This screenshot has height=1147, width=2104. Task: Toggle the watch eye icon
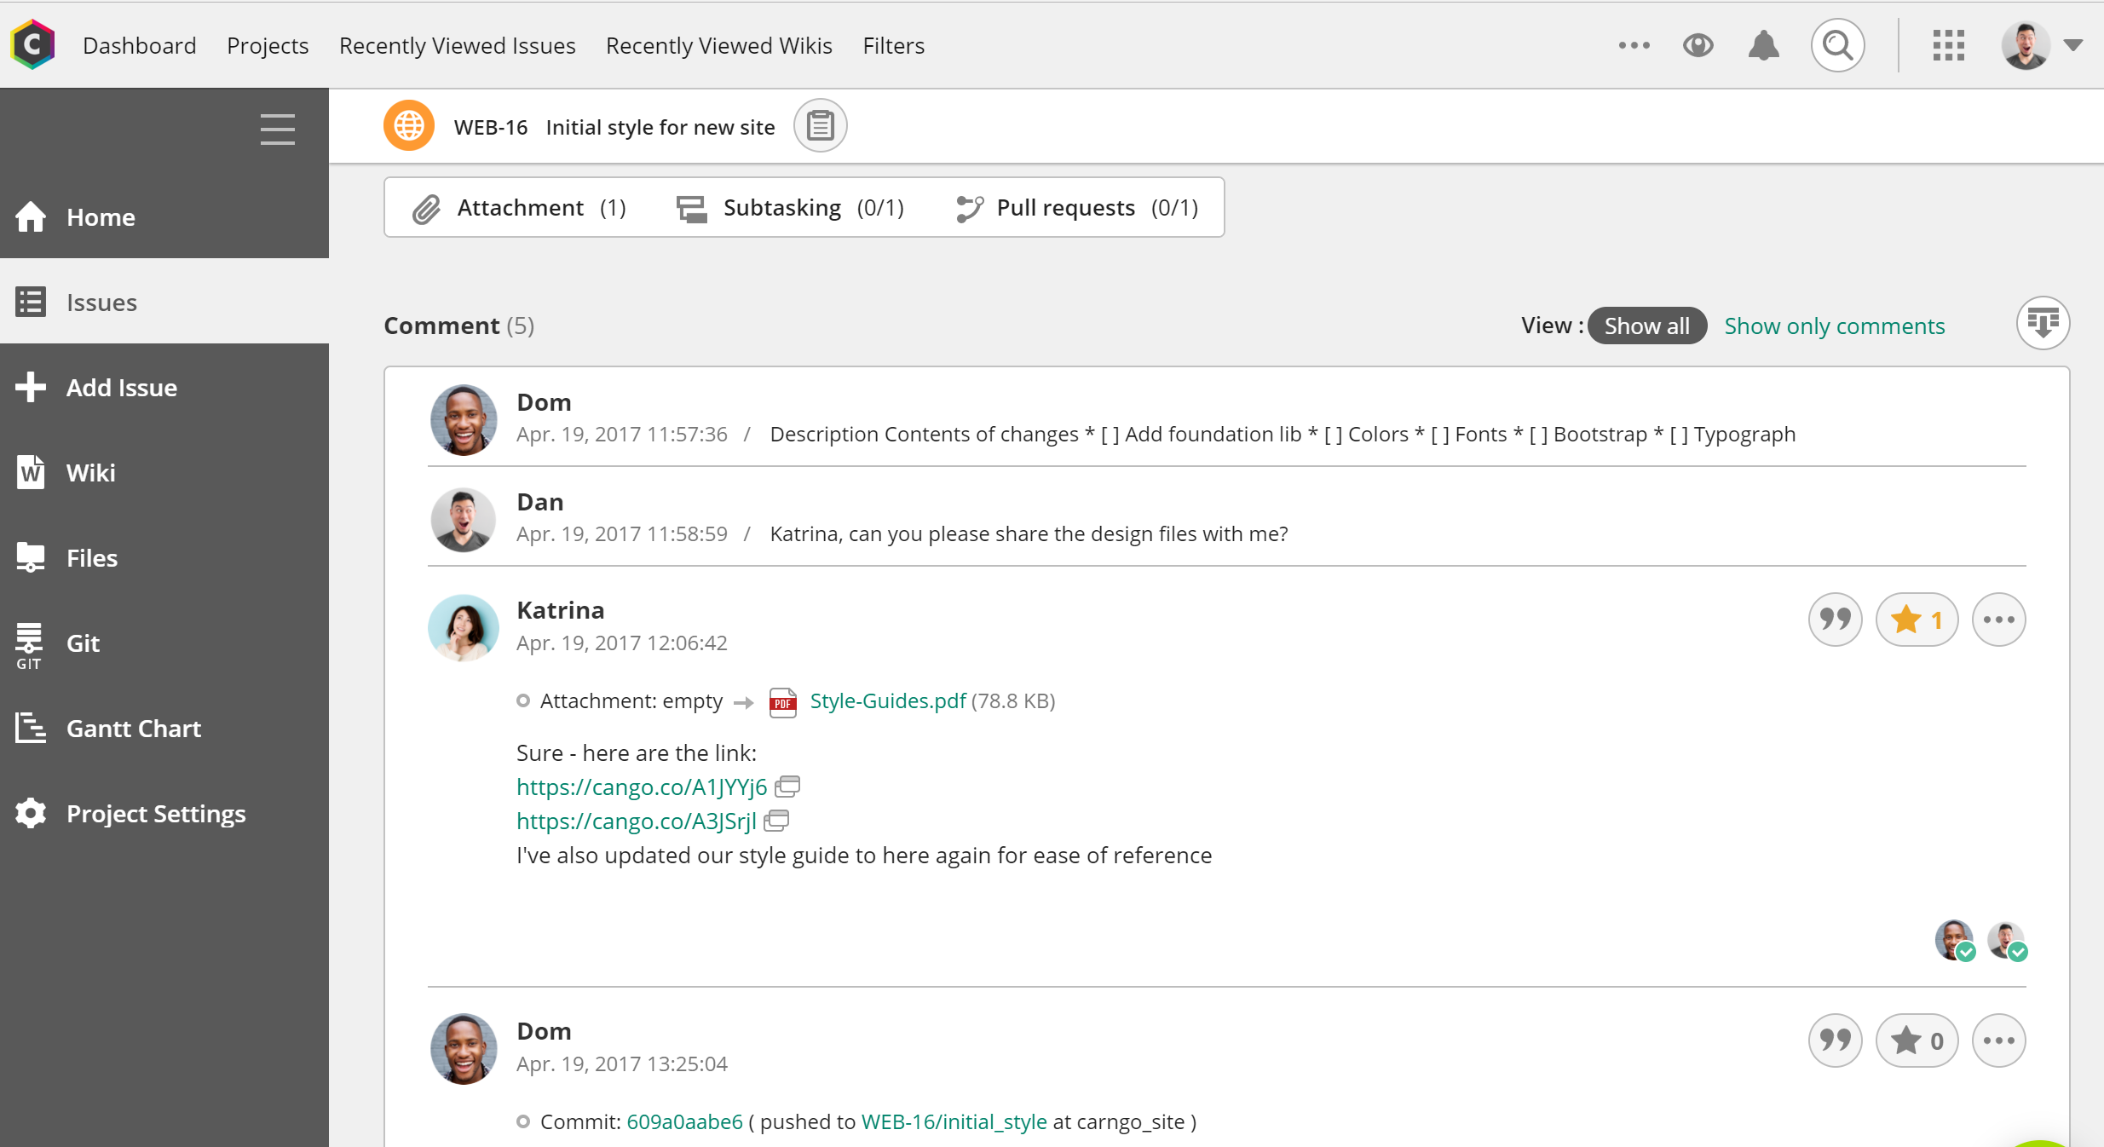(1698, 45)
